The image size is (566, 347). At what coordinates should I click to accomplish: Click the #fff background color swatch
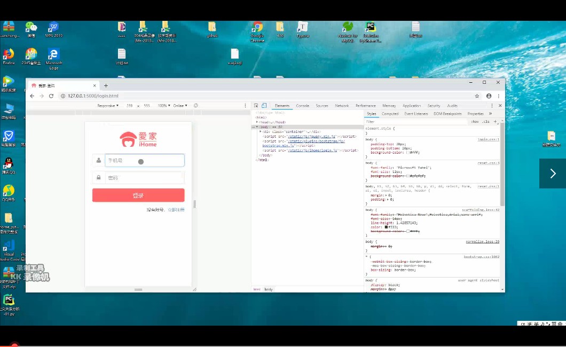[407, 153]
